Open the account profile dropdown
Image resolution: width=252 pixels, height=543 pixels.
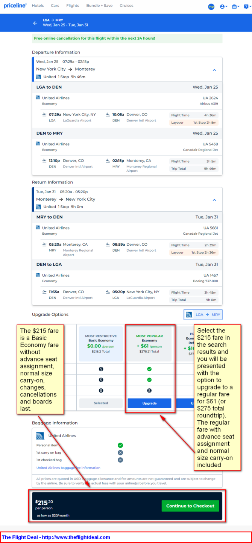[223, 6]
